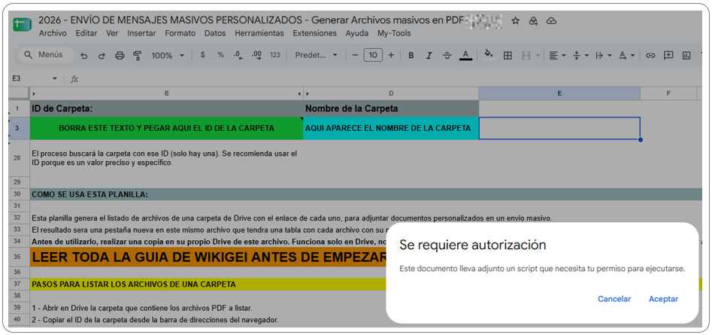Screen dimensions: 712x335
Task: Click the formula bar fx icon
Action: coord(74,78)
